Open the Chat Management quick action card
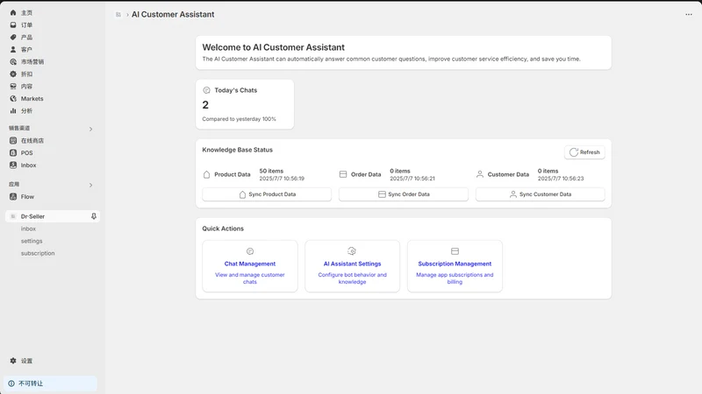Viewport: 702px width, 394px height. point(250,266)
